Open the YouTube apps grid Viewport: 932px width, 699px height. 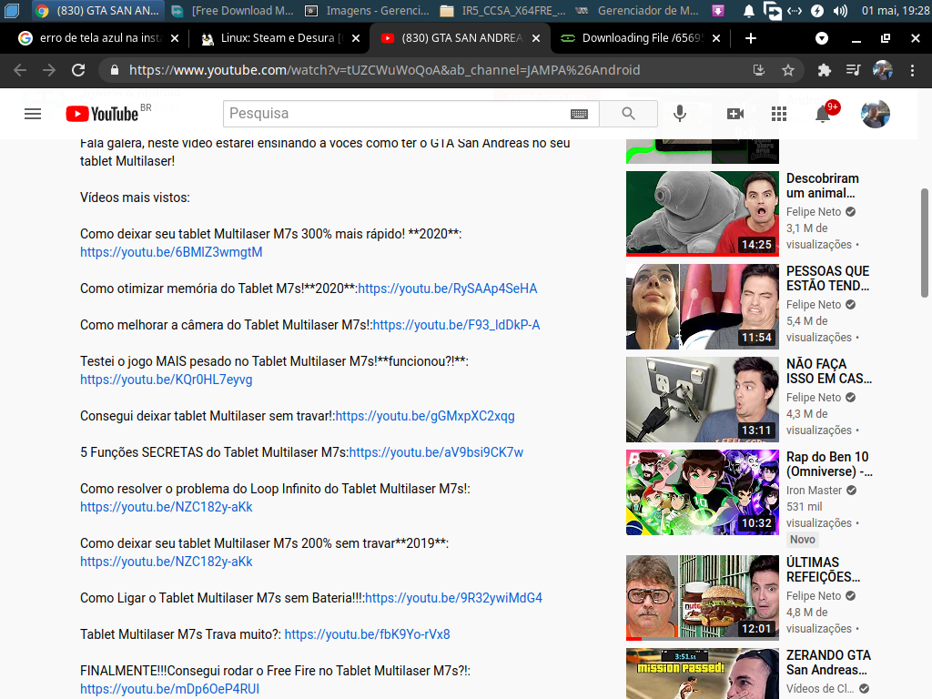click(x=779, y=114)
